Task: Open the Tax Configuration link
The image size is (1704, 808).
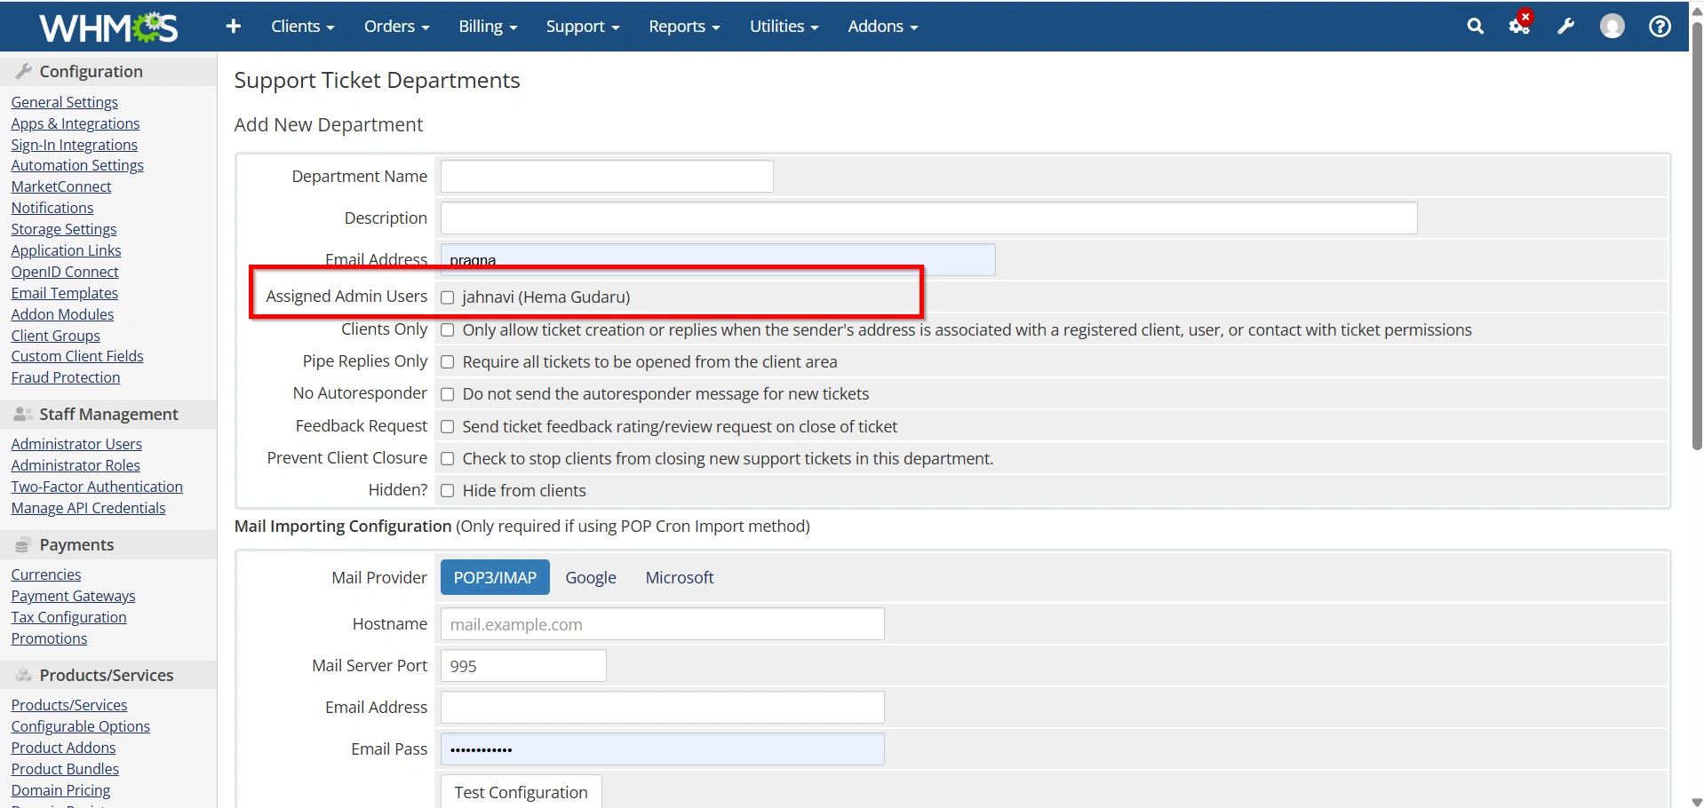Action: (69, 617)
